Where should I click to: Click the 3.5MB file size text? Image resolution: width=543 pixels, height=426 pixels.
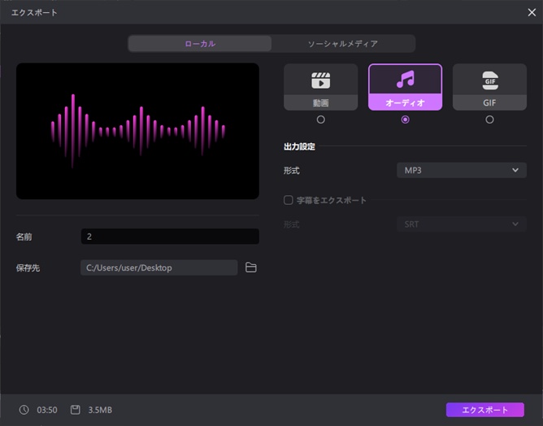pyautogui.click(x=100, y=410)
